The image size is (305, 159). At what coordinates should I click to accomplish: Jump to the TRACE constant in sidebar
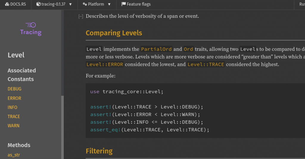pos(14,117)
